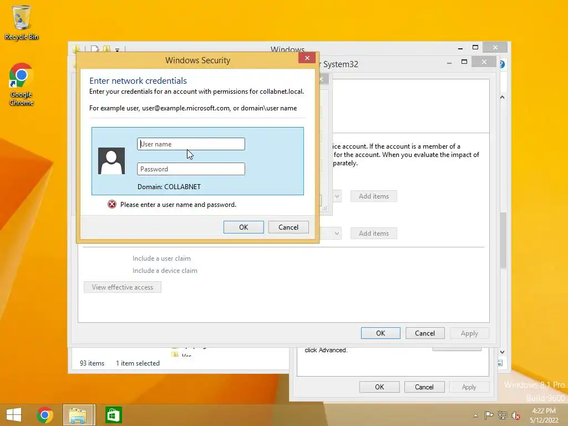This screenshot has width=568, height=426.
Task: Click the User name input field
Action: 191,144
